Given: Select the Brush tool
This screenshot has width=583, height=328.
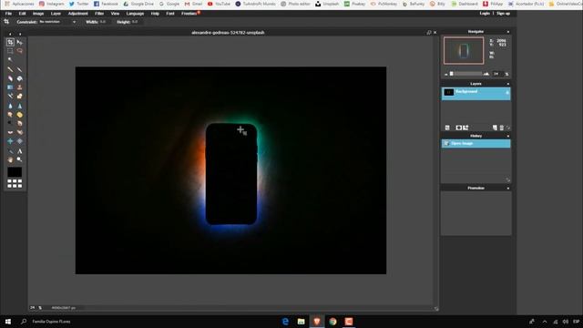Looking at the screenshot, I should [x=20, y=69].
